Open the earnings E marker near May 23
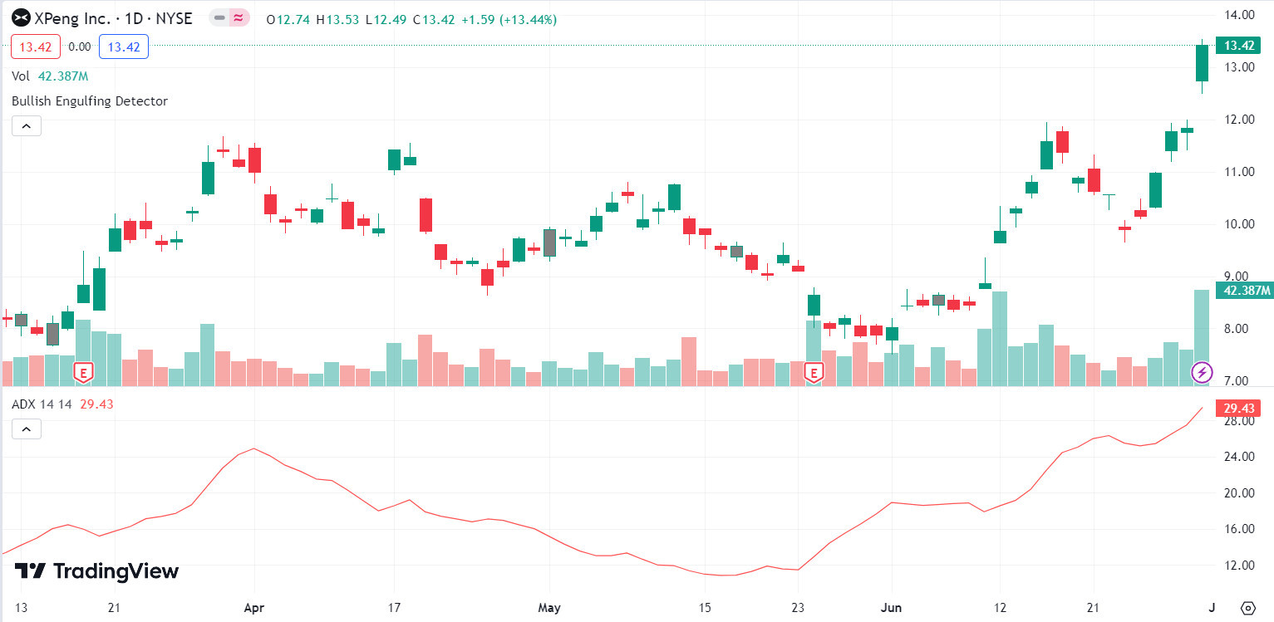The image size is (1274, 622). (x=813, y=374)
